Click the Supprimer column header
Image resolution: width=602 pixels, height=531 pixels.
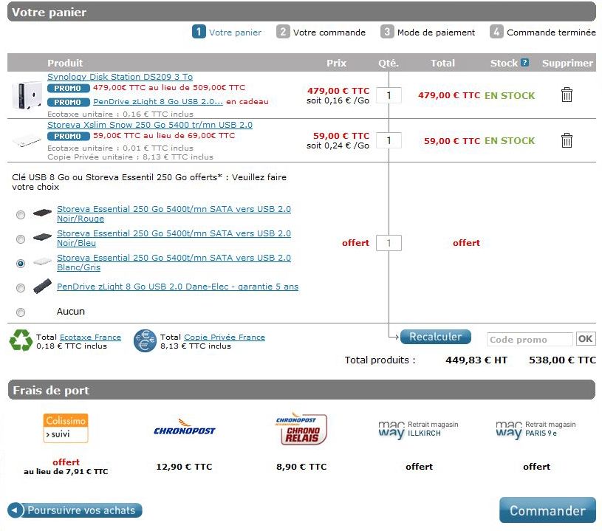[567, 63]
